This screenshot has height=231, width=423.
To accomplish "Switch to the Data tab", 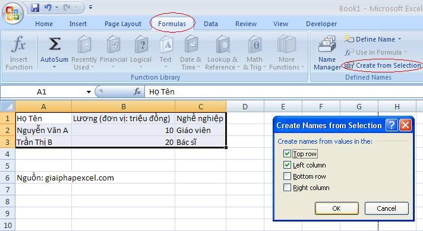I will click(x=211, y=24).
